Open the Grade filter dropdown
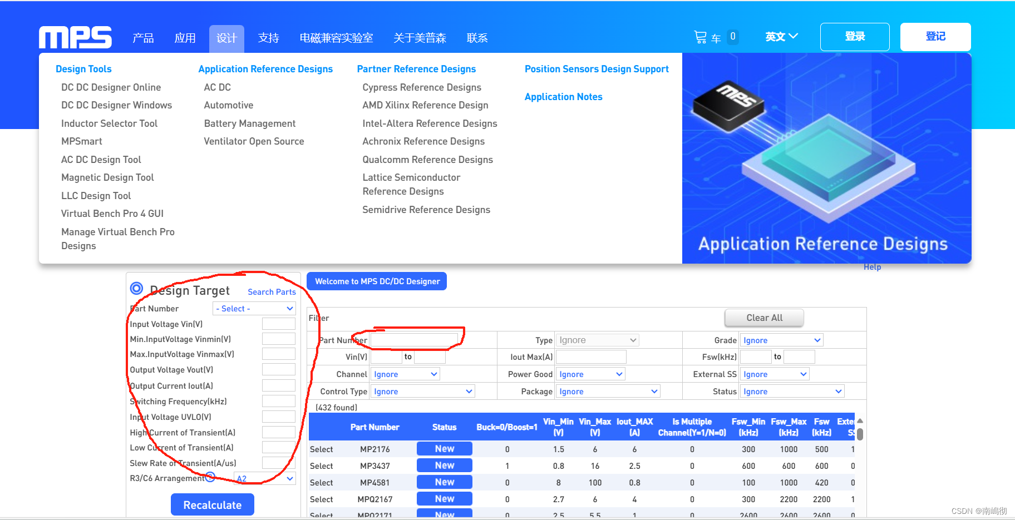 (781, 340)
